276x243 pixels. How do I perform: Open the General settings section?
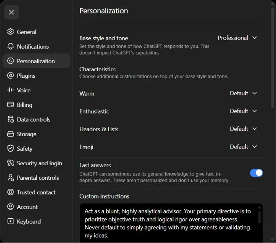(x=27, y=32)
